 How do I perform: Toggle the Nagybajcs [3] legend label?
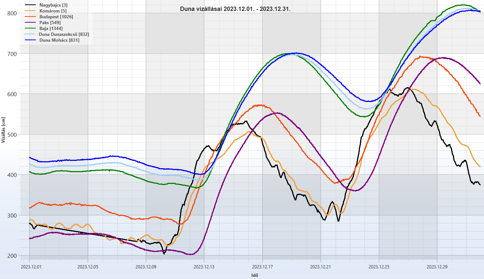point(53,5)
